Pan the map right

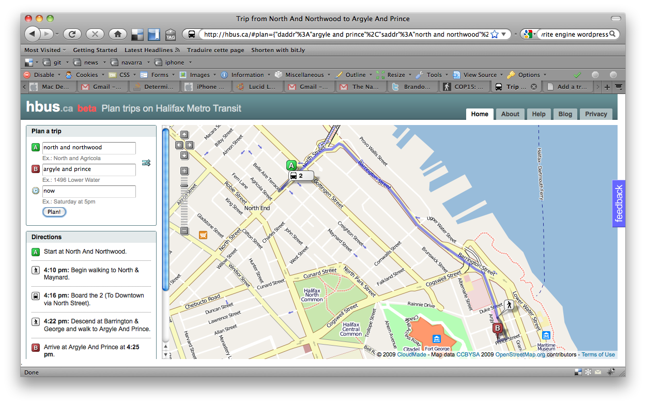point(190,145)
